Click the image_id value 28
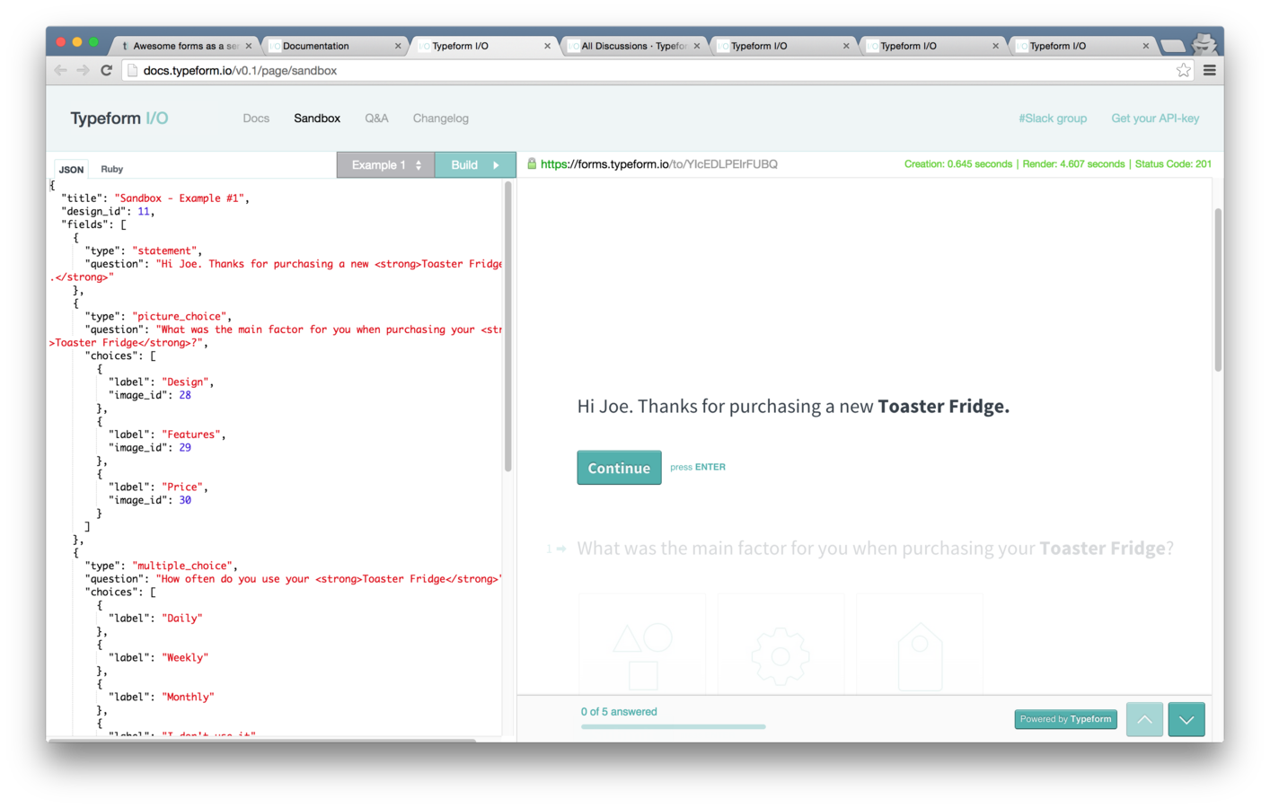The image size is (1270, 808). (x=185, y=395)
